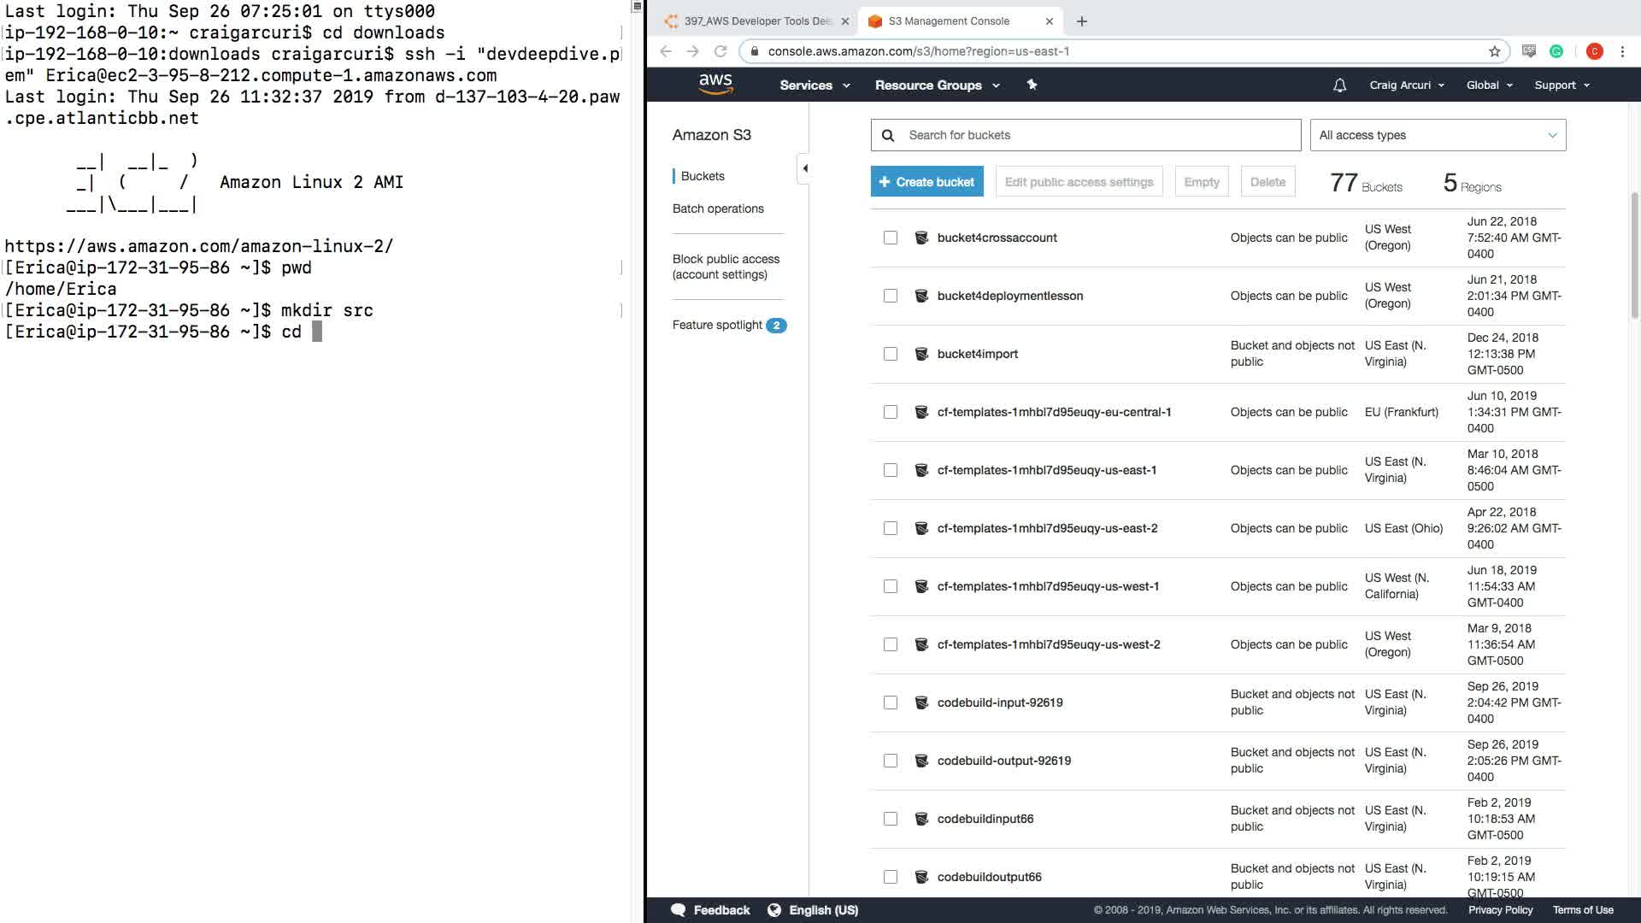Viewport: 1641px width, 923px height.
Task: Expand the Craig Arcuri account menu
Action: pyautogui.click(x=1406, y=85)
